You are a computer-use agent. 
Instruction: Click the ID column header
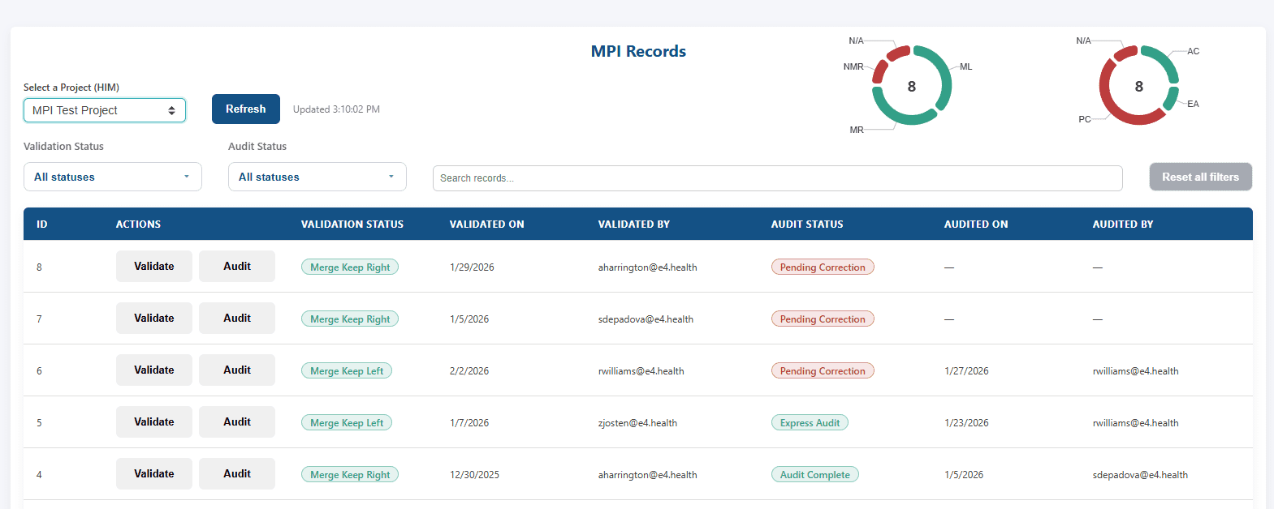[x=42, y=225]
